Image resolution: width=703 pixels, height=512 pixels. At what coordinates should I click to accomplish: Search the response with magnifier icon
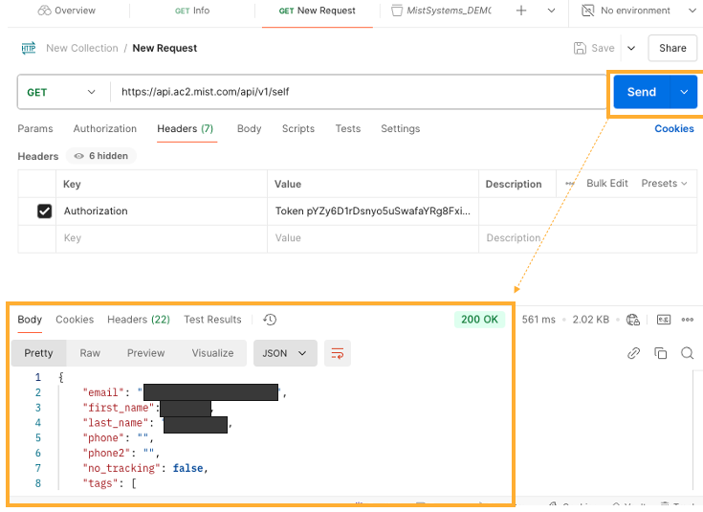[687, 353]
